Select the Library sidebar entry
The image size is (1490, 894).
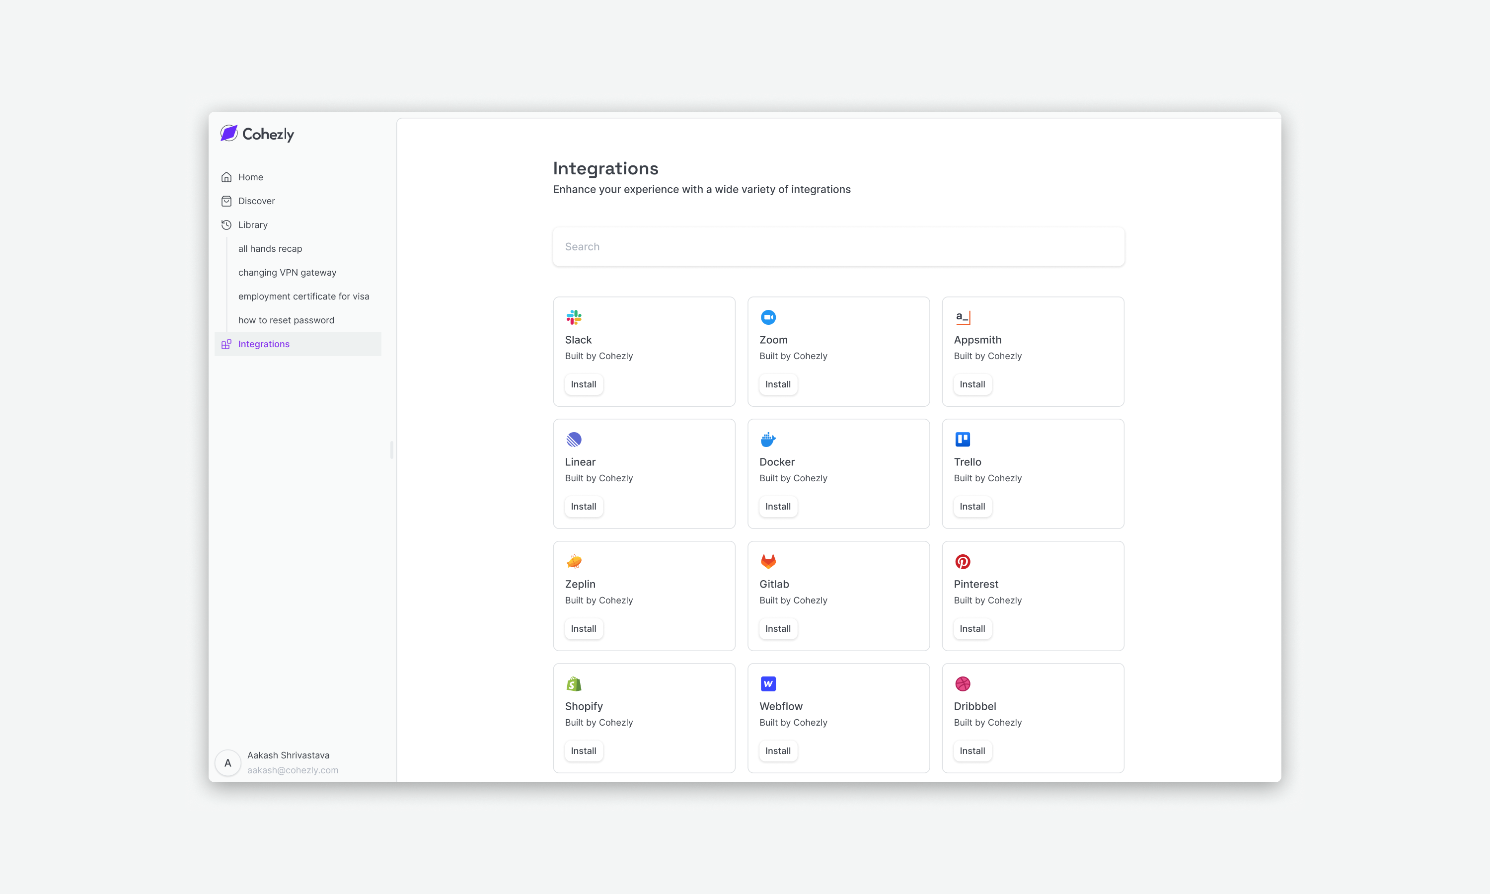(x=253, y=224)
